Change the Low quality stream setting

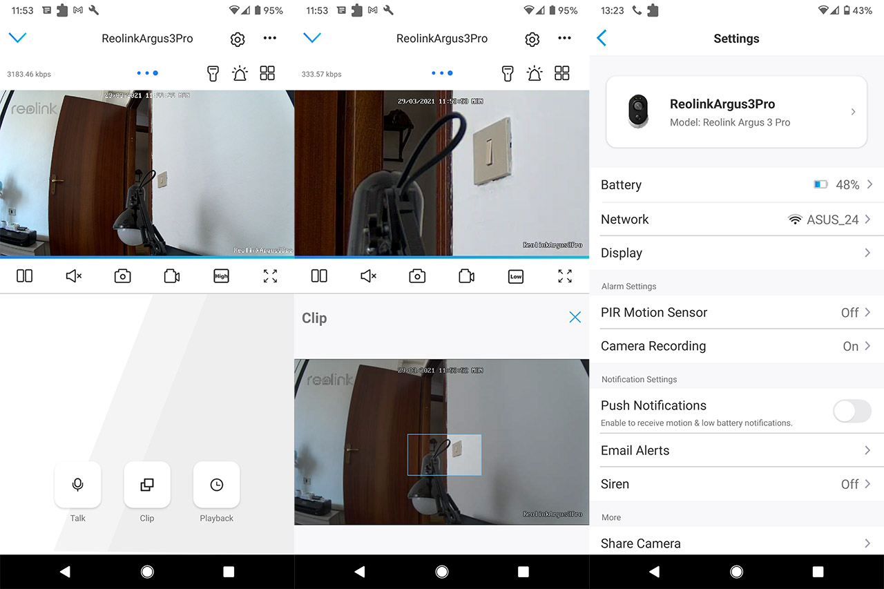coord(516,276)
